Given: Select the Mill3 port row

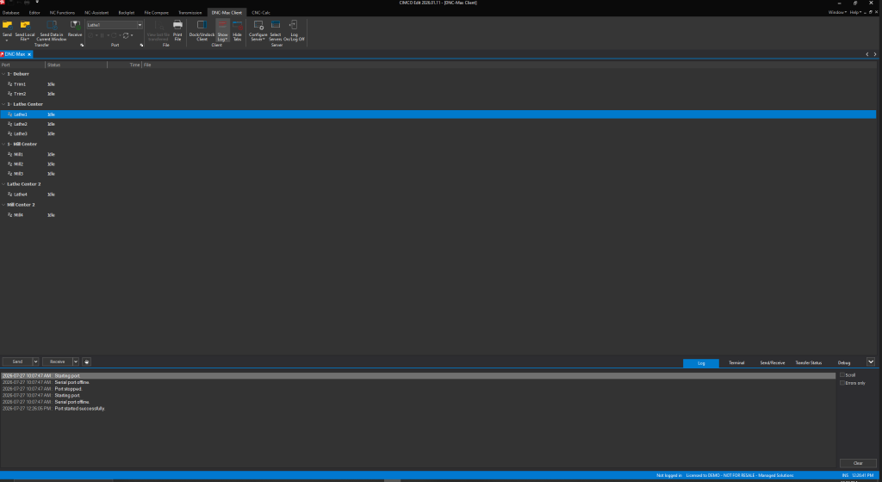Looking at the screenshot, I should point(438,174).
